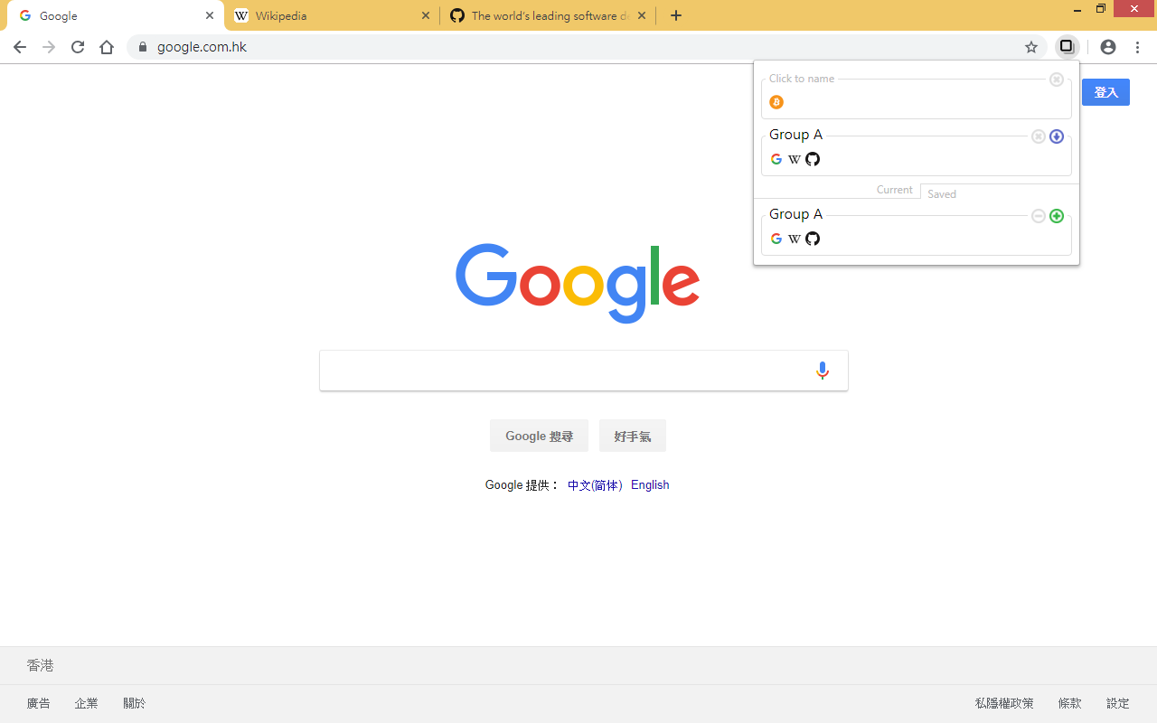The width and height of the screenshot is (1157, 723).
Task: Switch to the Saved tab in the popup
Action: [941, 193]
